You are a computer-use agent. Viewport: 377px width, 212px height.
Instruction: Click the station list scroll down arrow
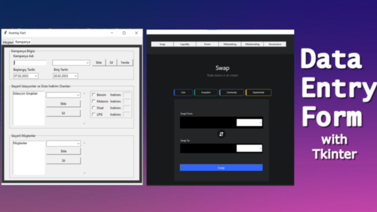(x=84, y=123)
